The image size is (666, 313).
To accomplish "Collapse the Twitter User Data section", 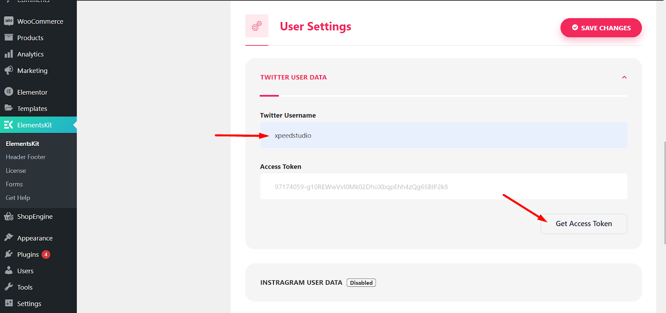I will click(624, 77).
